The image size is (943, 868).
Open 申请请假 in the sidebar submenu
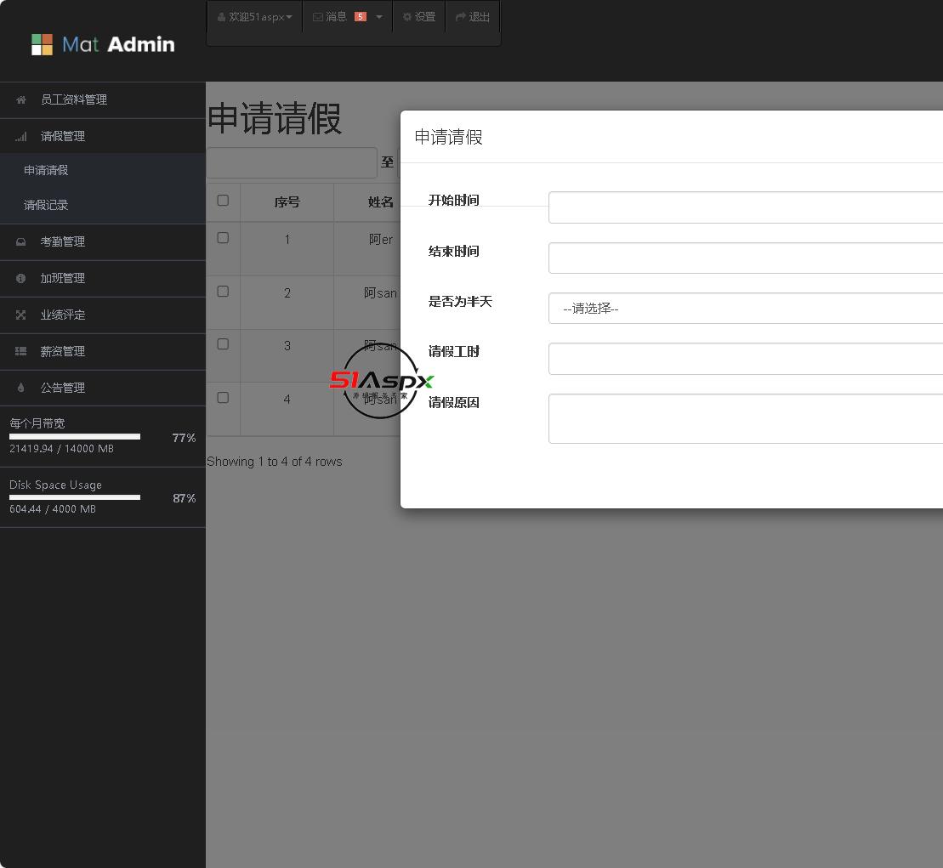(46, 171)
